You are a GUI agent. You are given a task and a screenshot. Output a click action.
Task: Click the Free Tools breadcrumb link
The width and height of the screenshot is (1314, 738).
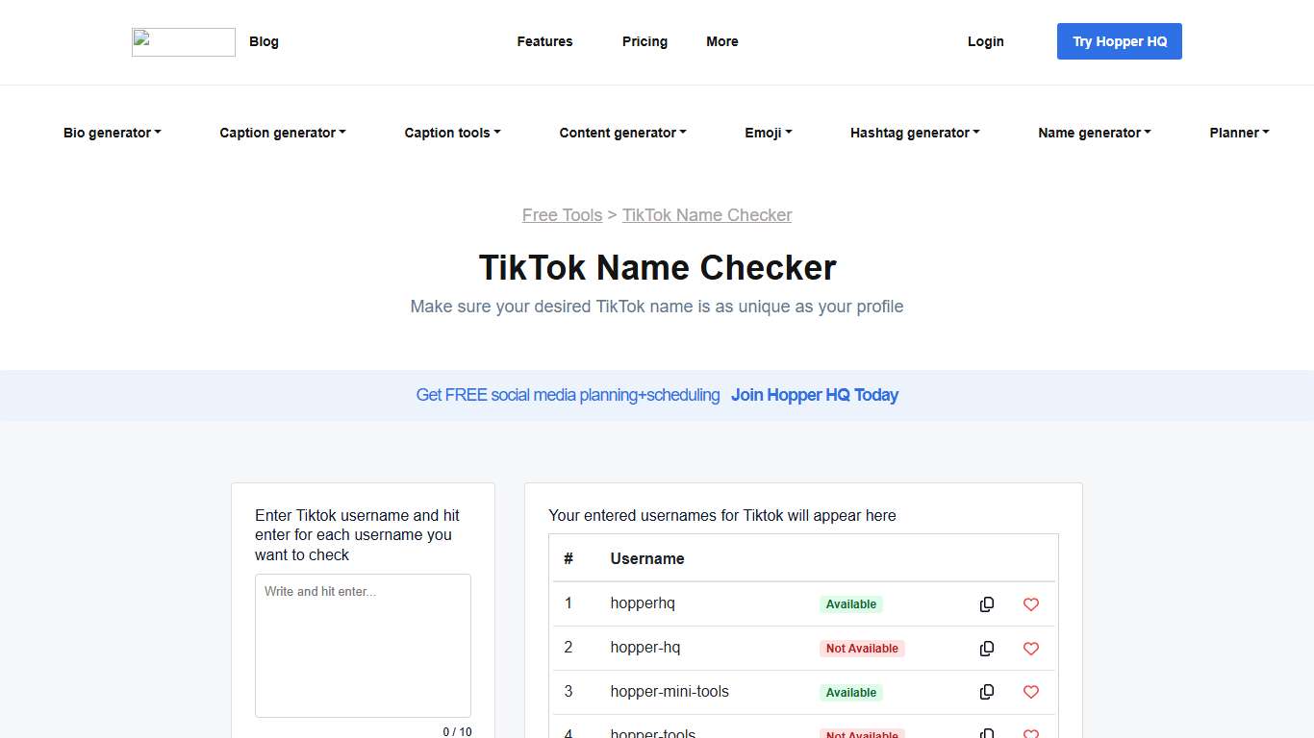pyautogui.click(x=562, y=214)
